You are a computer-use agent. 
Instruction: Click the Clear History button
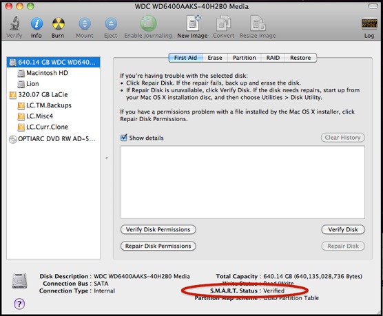click(x=342, y=138)
